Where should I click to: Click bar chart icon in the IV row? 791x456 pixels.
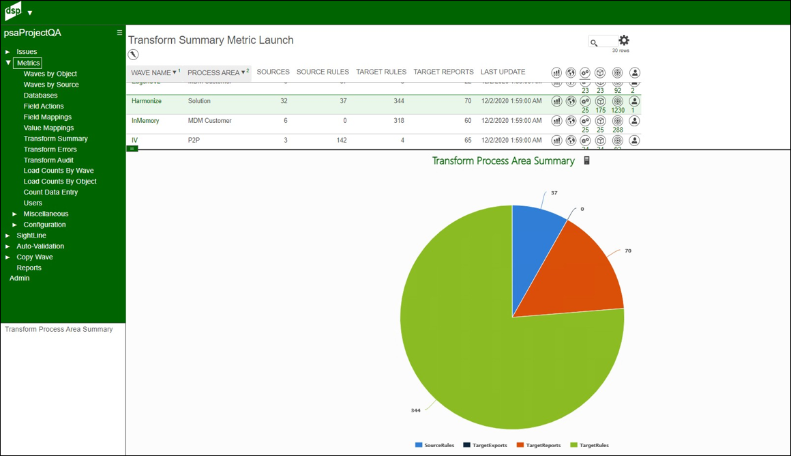click(x=556, y=141)
